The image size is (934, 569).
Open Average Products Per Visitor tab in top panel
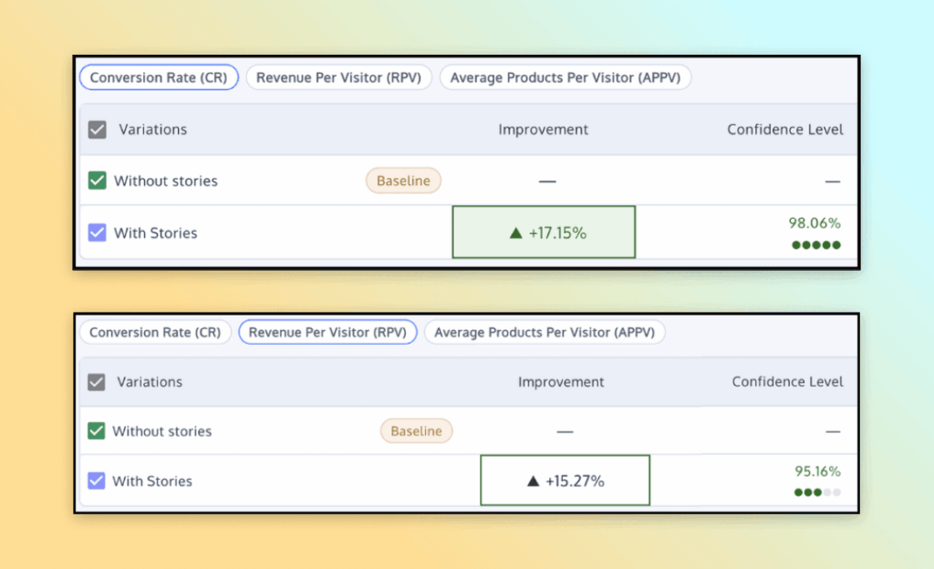click(x=566, y=78)
